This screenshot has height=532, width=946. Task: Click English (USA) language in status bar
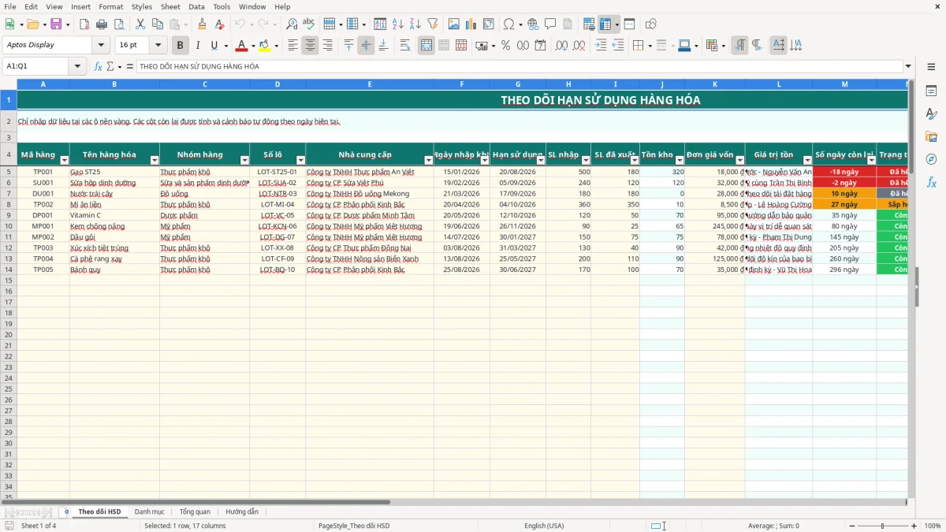(544, 526)
